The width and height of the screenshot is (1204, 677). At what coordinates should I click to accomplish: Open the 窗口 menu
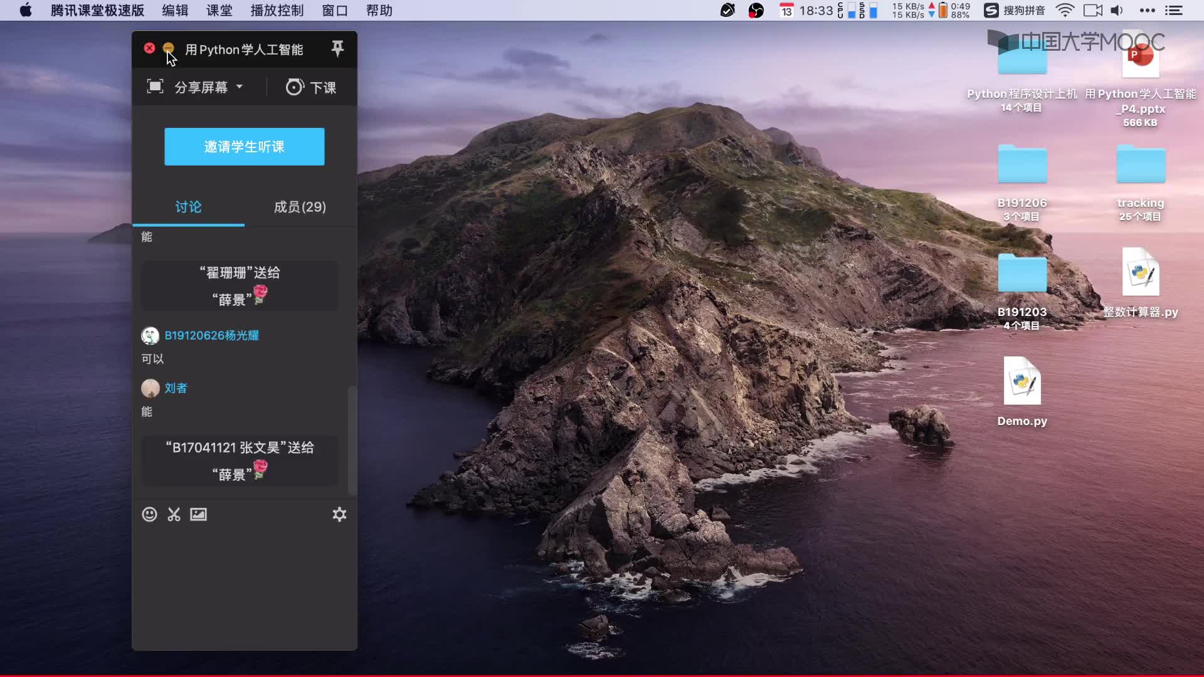[x=335, y=11]
